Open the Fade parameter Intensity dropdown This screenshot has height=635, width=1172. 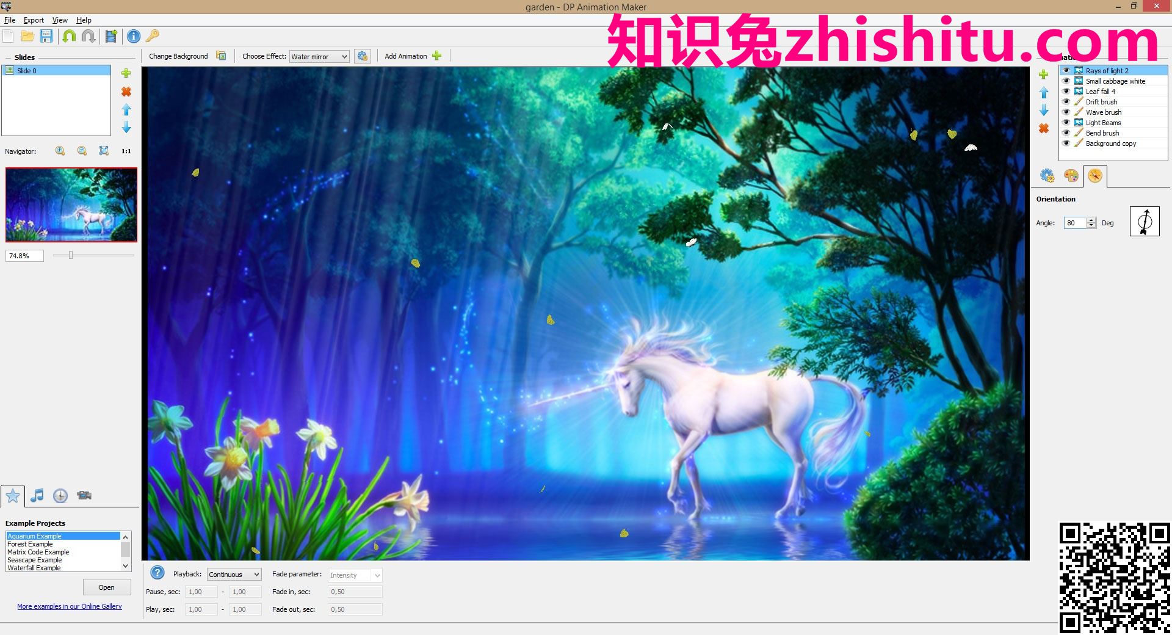pos(355,575)
